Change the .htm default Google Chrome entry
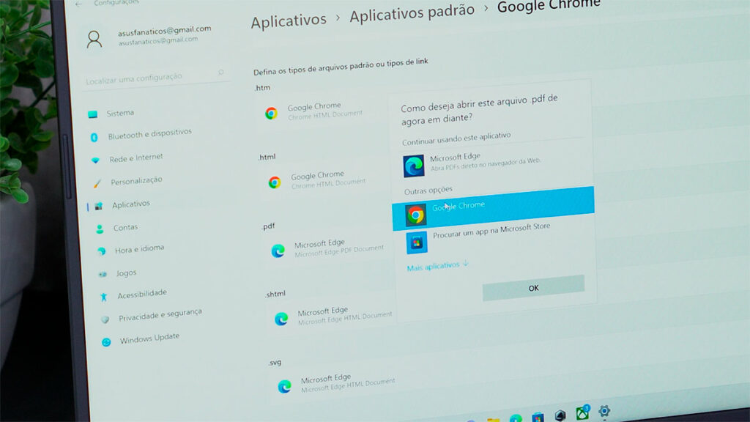The width and height of the screenshot is (750, 422). point(323,111)
